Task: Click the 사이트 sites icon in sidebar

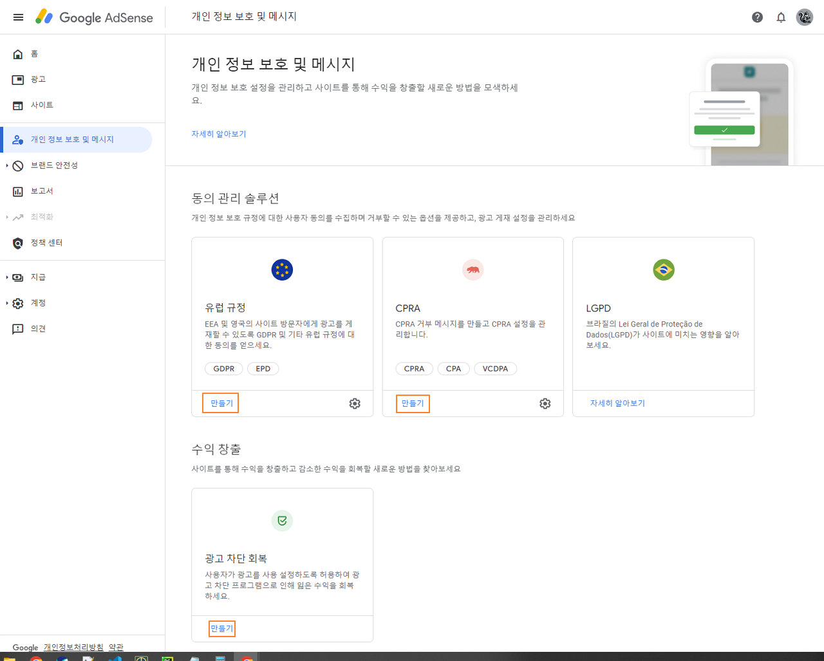Action: coord(18,106)
